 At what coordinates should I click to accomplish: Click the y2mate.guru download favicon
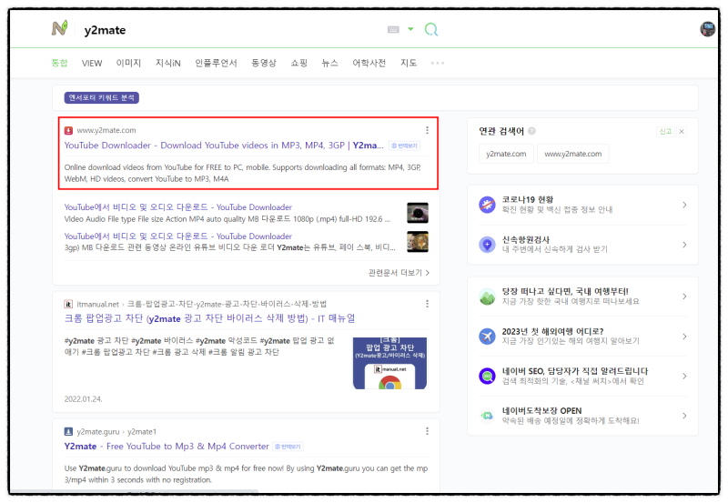coord(68,431)
